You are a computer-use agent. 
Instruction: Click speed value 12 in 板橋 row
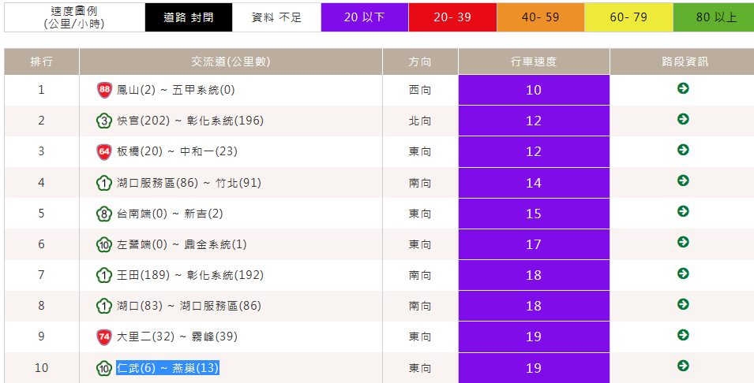534,151
